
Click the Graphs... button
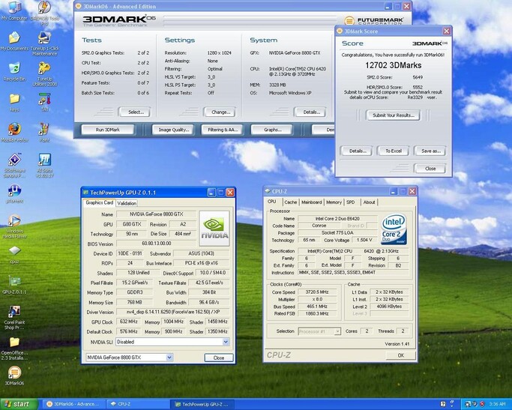[x=271, y=130]
